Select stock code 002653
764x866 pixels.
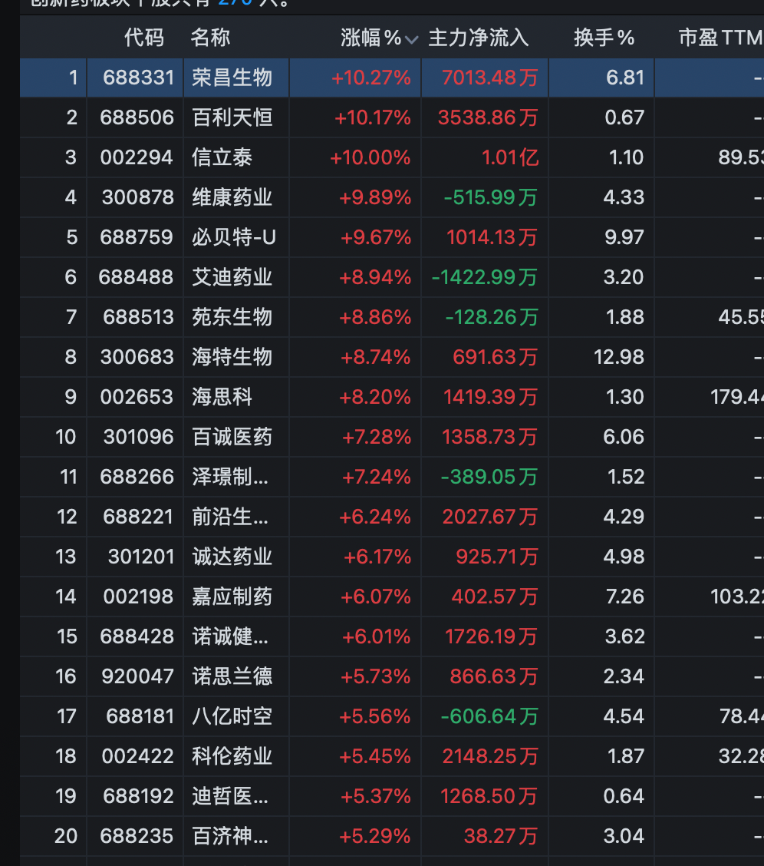[137, 397]
